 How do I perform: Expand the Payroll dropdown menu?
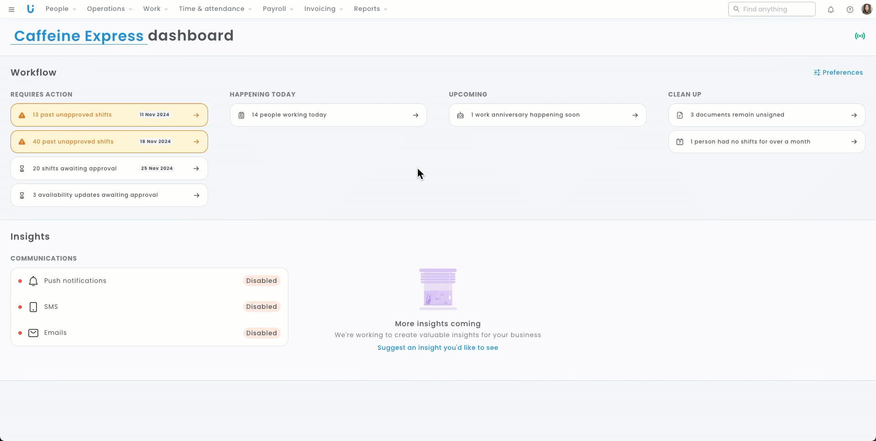(278, 9)
